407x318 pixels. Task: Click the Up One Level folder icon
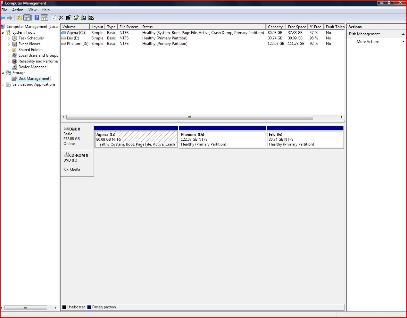pyautogui.click(x=20, y=18)
